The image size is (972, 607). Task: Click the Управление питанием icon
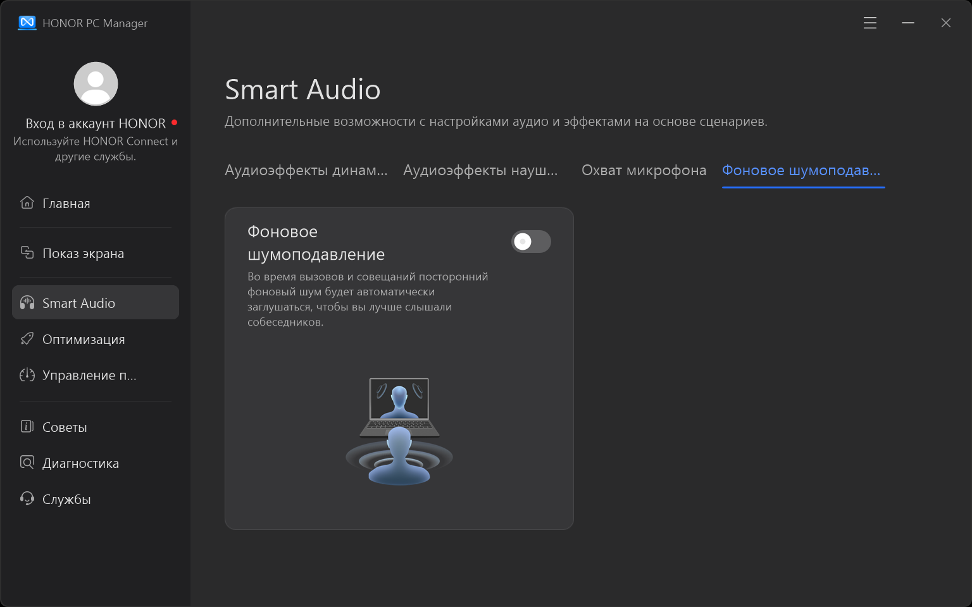point(27,374)
